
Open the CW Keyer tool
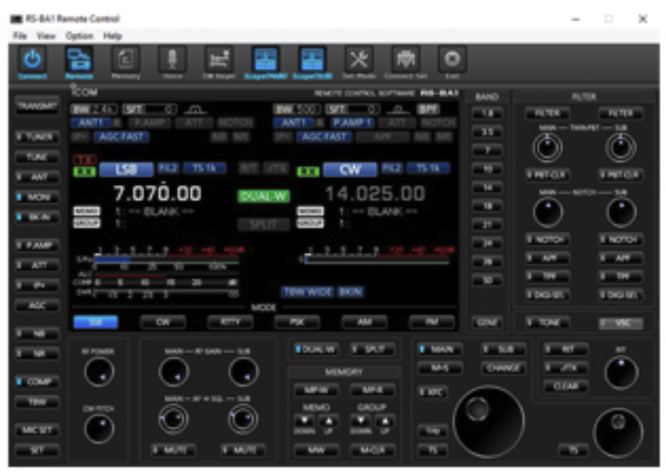(x=218, y=61)
